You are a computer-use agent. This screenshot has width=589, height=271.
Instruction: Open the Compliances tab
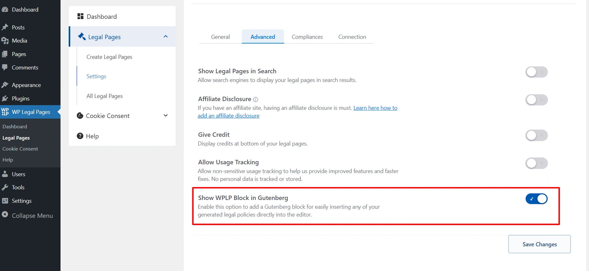[307, 37]
